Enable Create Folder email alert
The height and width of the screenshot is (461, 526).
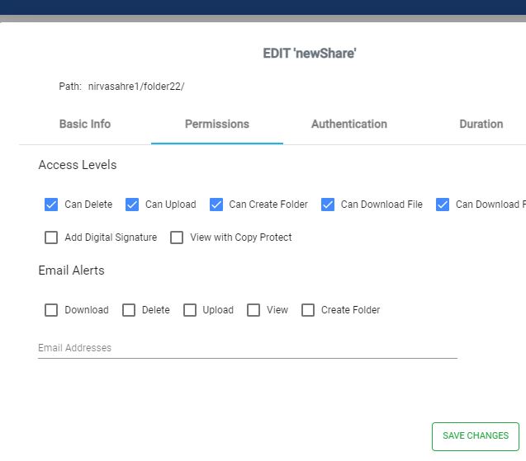(x=308, y=310)
